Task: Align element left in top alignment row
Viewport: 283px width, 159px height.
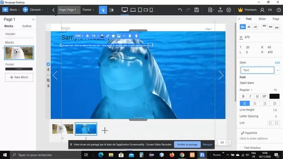Action: click(243, 27)
